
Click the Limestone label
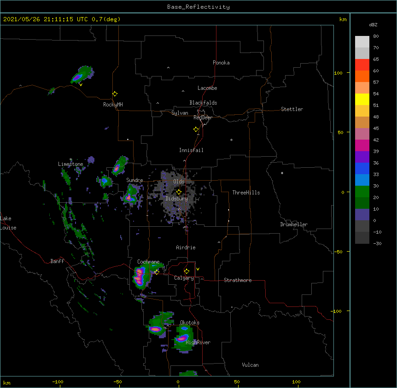70,164
